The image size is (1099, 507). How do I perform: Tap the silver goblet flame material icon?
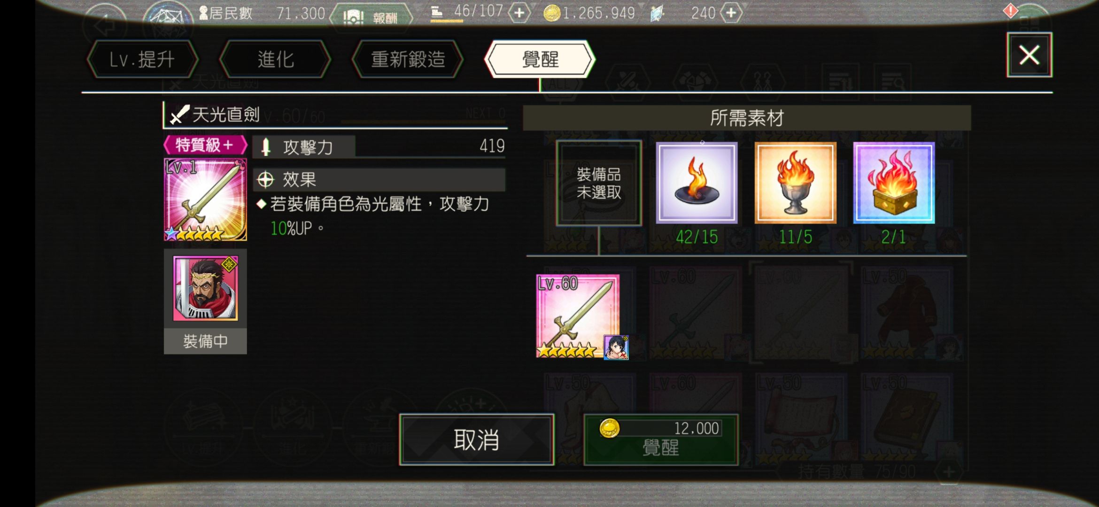coord(795,183)
